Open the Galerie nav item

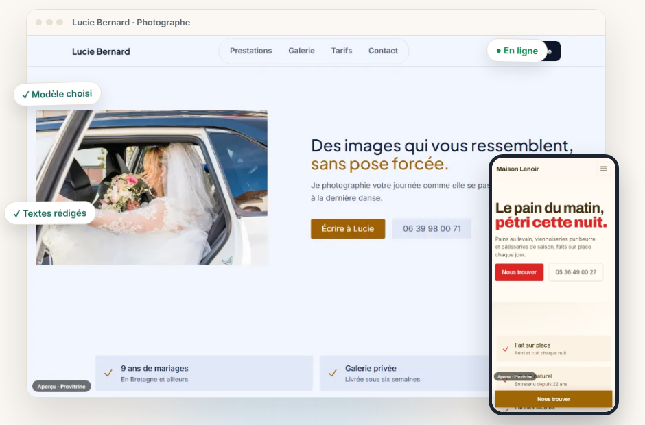click(x=301, y=51)
